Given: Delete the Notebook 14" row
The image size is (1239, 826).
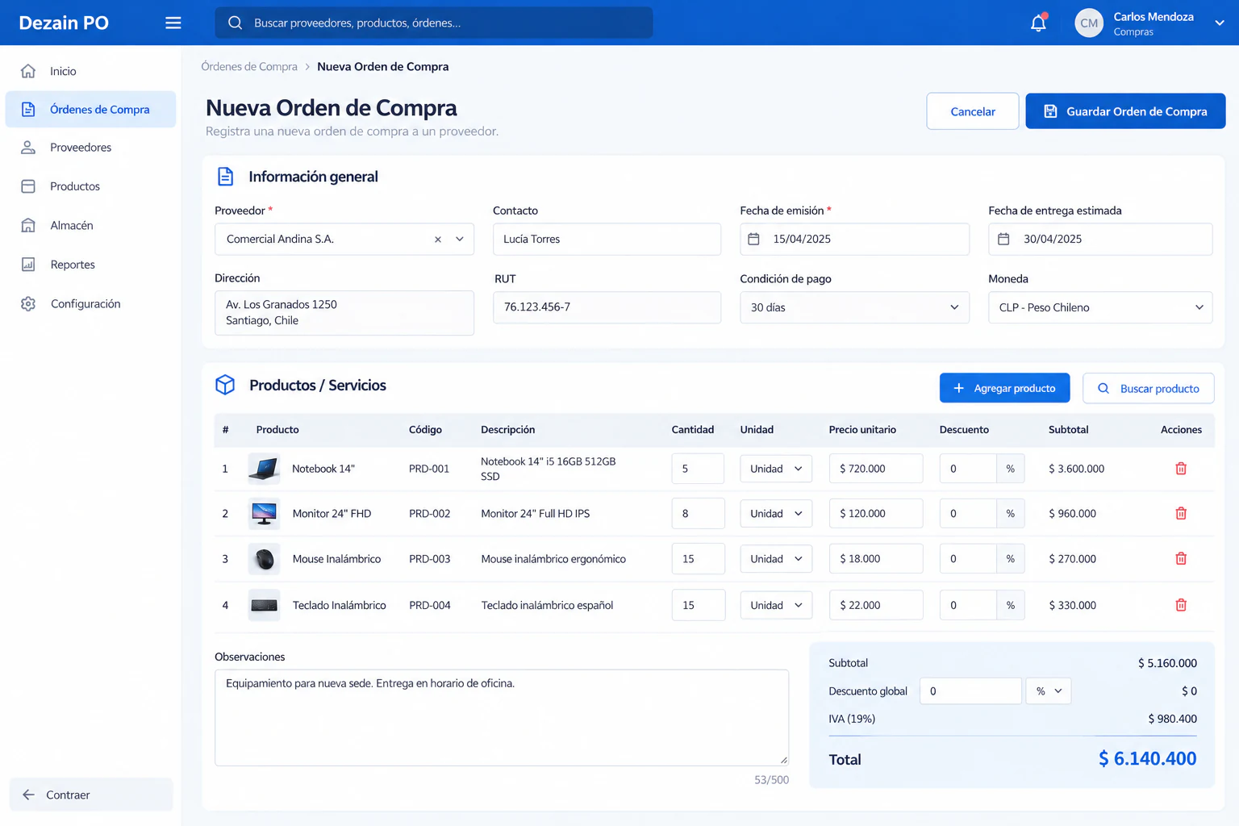Looking at the screenshot, I should [1181, 469].
